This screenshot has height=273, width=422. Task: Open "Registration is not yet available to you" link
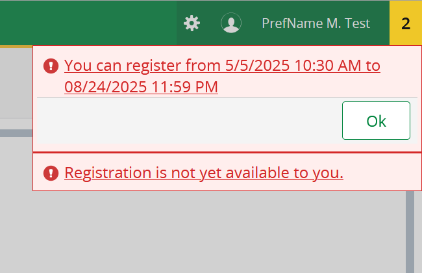point(204,173)
